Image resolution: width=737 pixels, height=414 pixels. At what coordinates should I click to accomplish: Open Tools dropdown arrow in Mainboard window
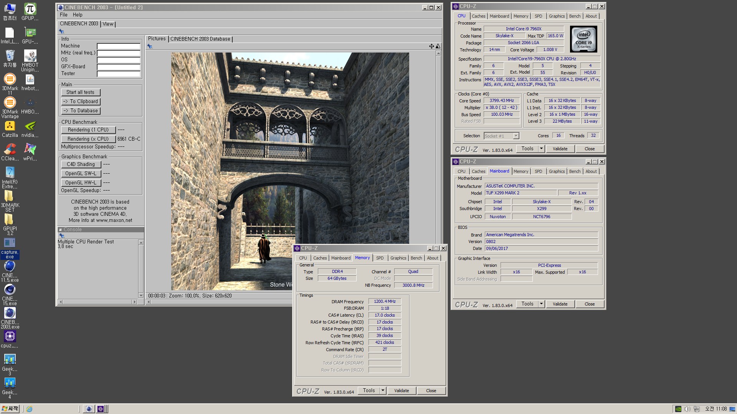pyautogui.click(x=541, y=304)
